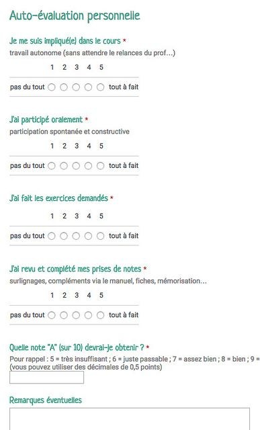The width and height of the screenshot is (260, 430).
Task: Mark rating 4 for 'J'ai revu et complété mes prises de notes'
Action: 88,315
